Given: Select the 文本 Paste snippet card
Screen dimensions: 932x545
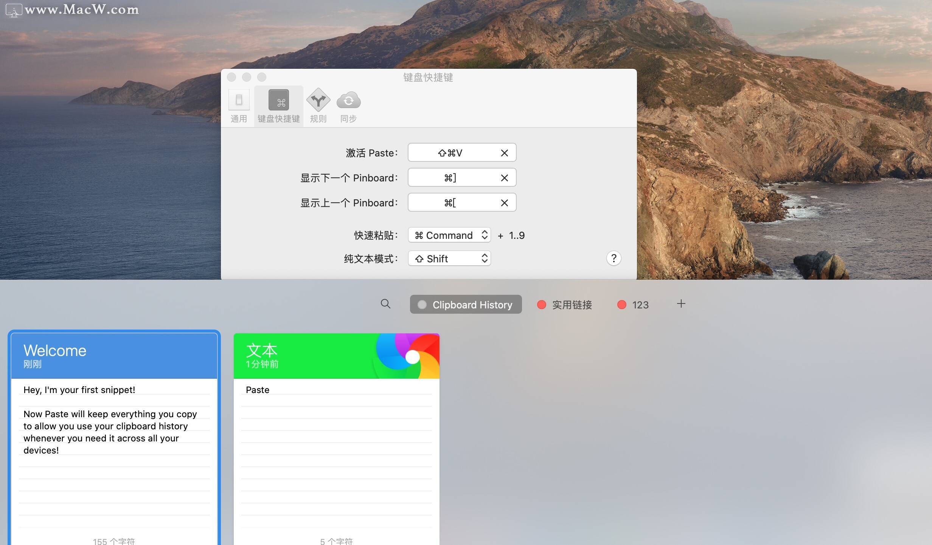Looking at the screenshot, I should pyautogui.click(x=336, y=438).
